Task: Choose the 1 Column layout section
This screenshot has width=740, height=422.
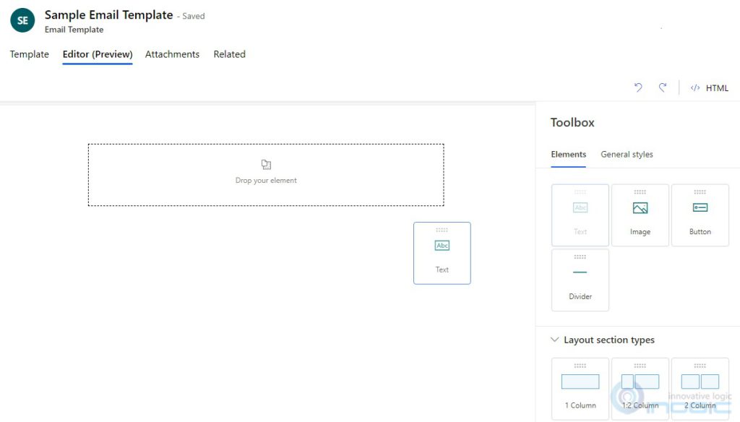Action: 580,387
